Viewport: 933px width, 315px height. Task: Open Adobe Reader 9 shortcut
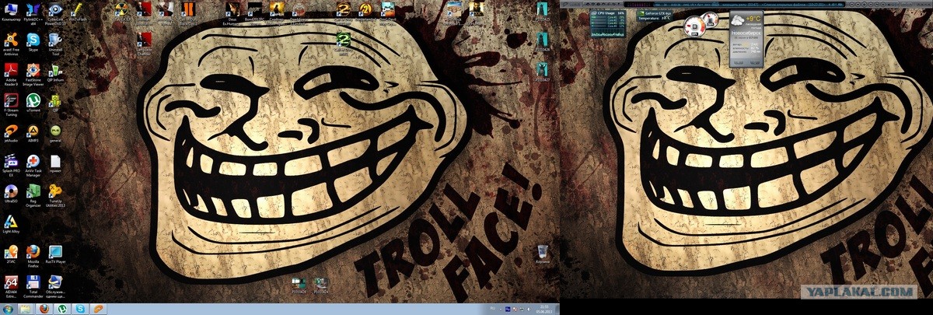(11, 75)
